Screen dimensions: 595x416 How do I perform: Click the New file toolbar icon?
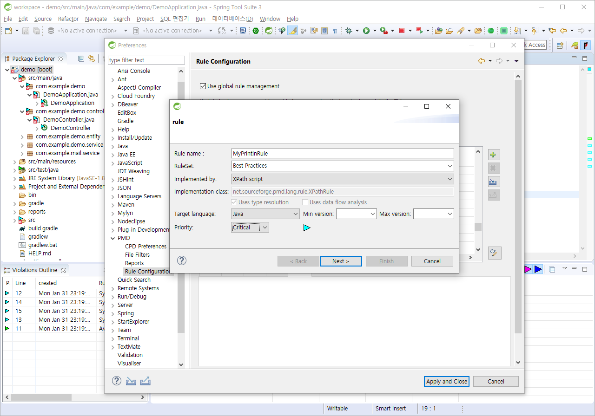[x=8, y=31]
